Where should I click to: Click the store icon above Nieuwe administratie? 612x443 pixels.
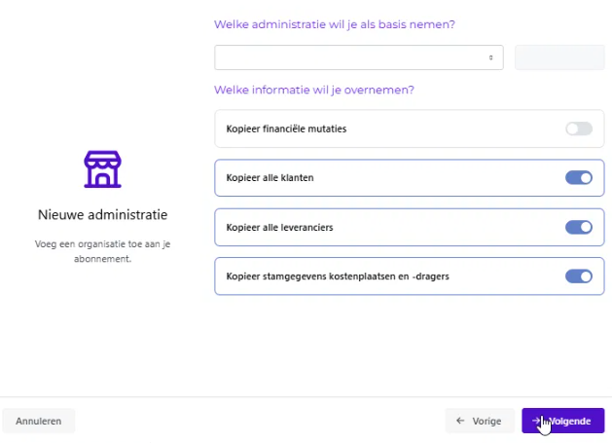103,169
